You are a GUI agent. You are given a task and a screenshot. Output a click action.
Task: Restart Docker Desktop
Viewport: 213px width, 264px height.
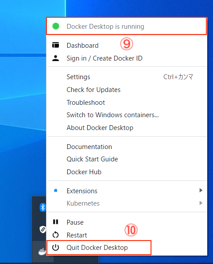click(127, 235)
